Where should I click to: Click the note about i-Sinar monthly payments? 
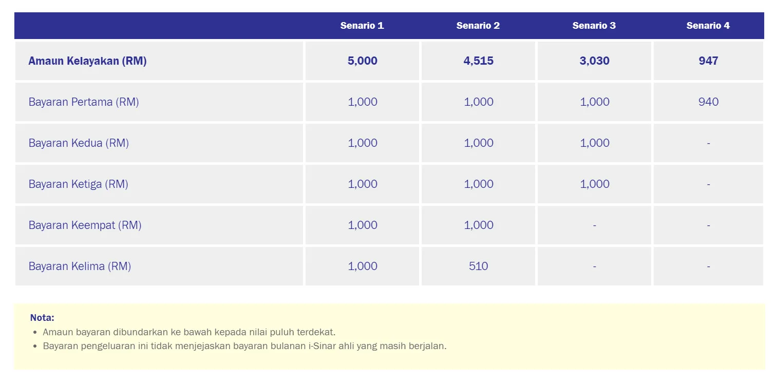(244, 346)
